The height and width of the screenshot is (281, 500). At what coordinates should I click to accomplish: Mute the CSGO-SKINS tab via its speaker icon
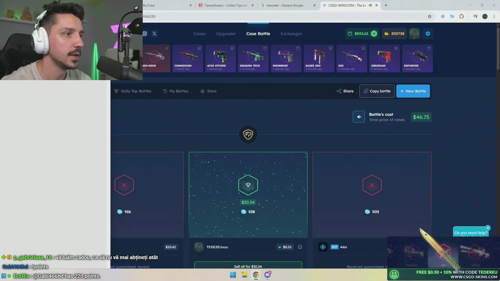(x=370, y=5)
